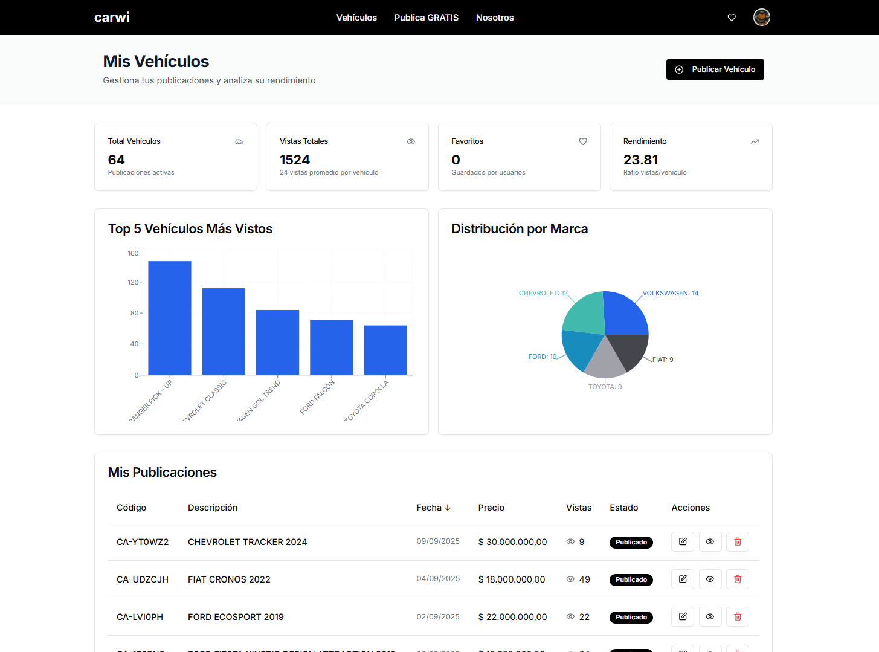This screenshot has height=652, width=879.
Task: Open favorites heart icon in navbar
Action: (x=732, y=18)
